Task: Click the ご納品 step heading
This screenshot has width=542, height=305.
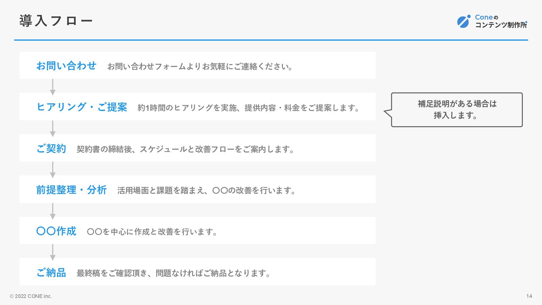Action: coord(51,273)
